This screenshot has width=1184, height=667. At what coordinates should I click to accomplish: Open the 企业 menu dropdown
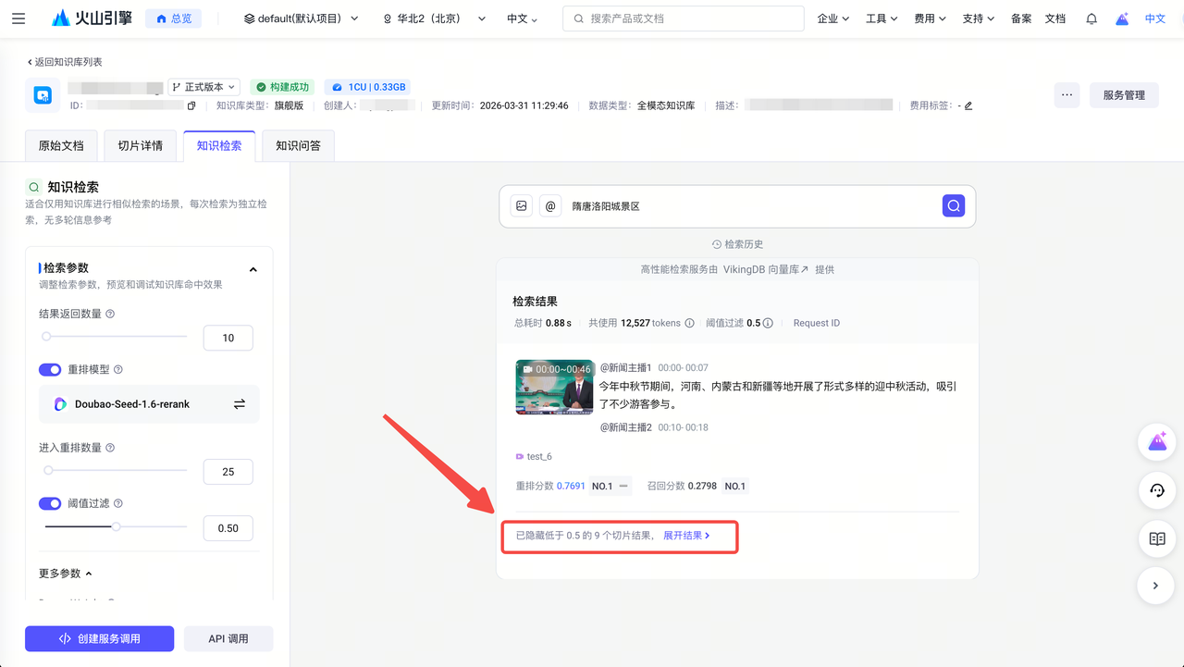tap(833, 19)
